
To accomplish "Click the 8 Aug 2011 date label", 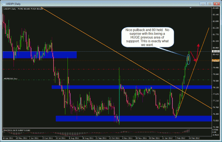I will (74, 138).
